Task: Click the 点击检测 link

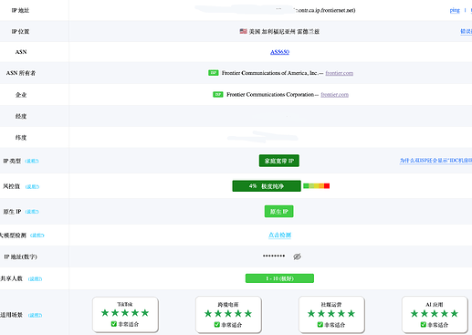Action: (279, 235)
